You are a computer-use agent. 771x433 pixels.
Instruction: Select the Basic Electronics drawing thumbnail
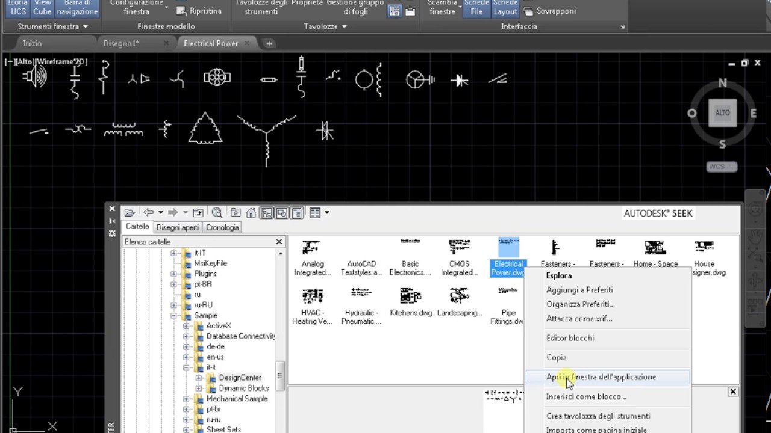click(410, 258)
